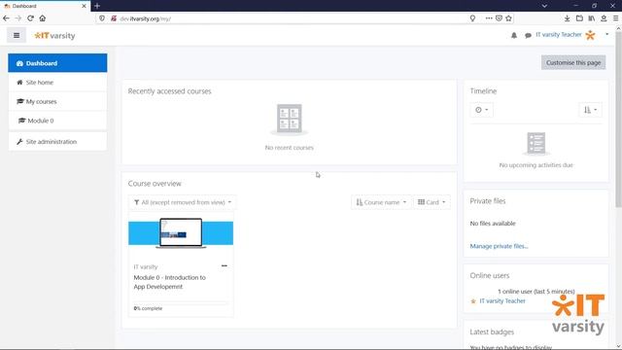The image size is (622, 350).
Task: Reload the page with the refresh icon
Action: click(x=30, y=18)
